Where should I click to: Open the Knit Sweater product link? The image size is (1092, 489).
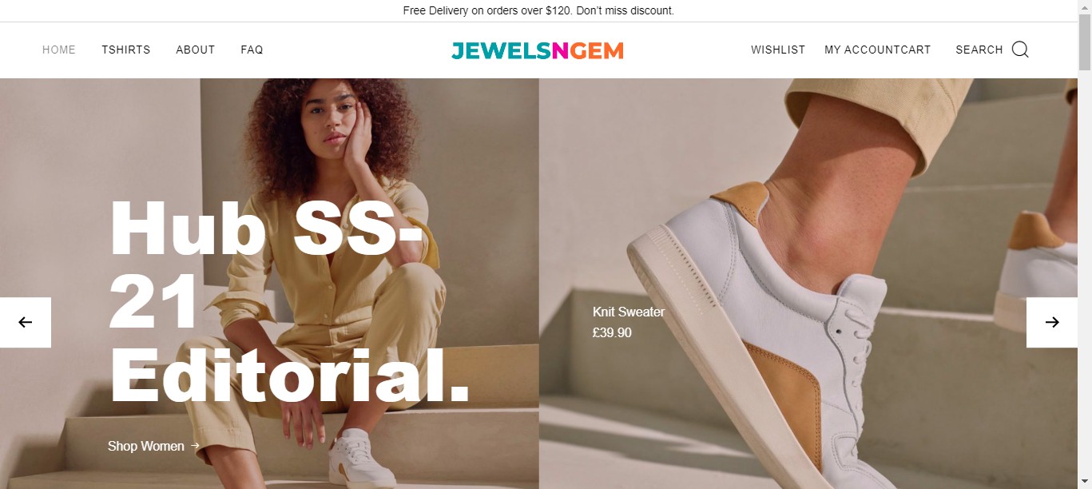point(629,312)
